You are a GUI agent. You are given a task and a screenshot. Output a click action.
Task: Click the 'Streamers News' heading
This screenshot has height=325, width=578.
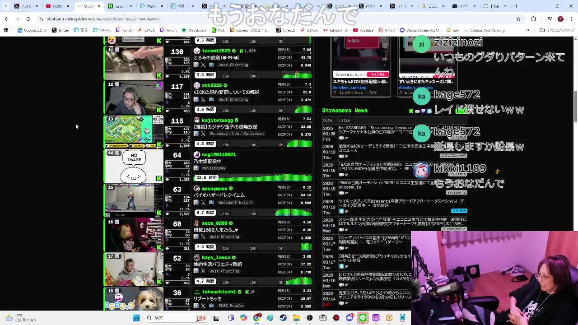tap(345, 111)
